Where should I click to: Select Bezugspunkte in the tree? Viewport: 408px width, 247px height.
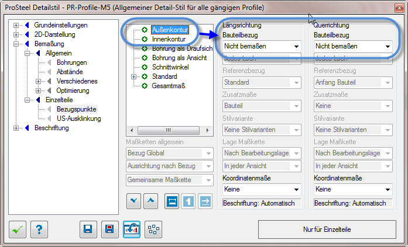point(77,109)
